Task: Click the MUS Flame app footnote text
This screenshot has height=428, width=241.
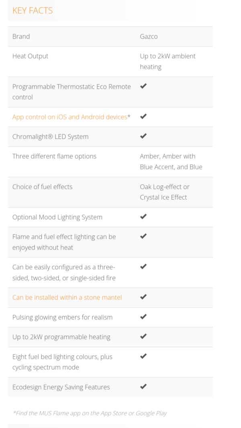Action: pyautogui.click(x=90, y=413)
